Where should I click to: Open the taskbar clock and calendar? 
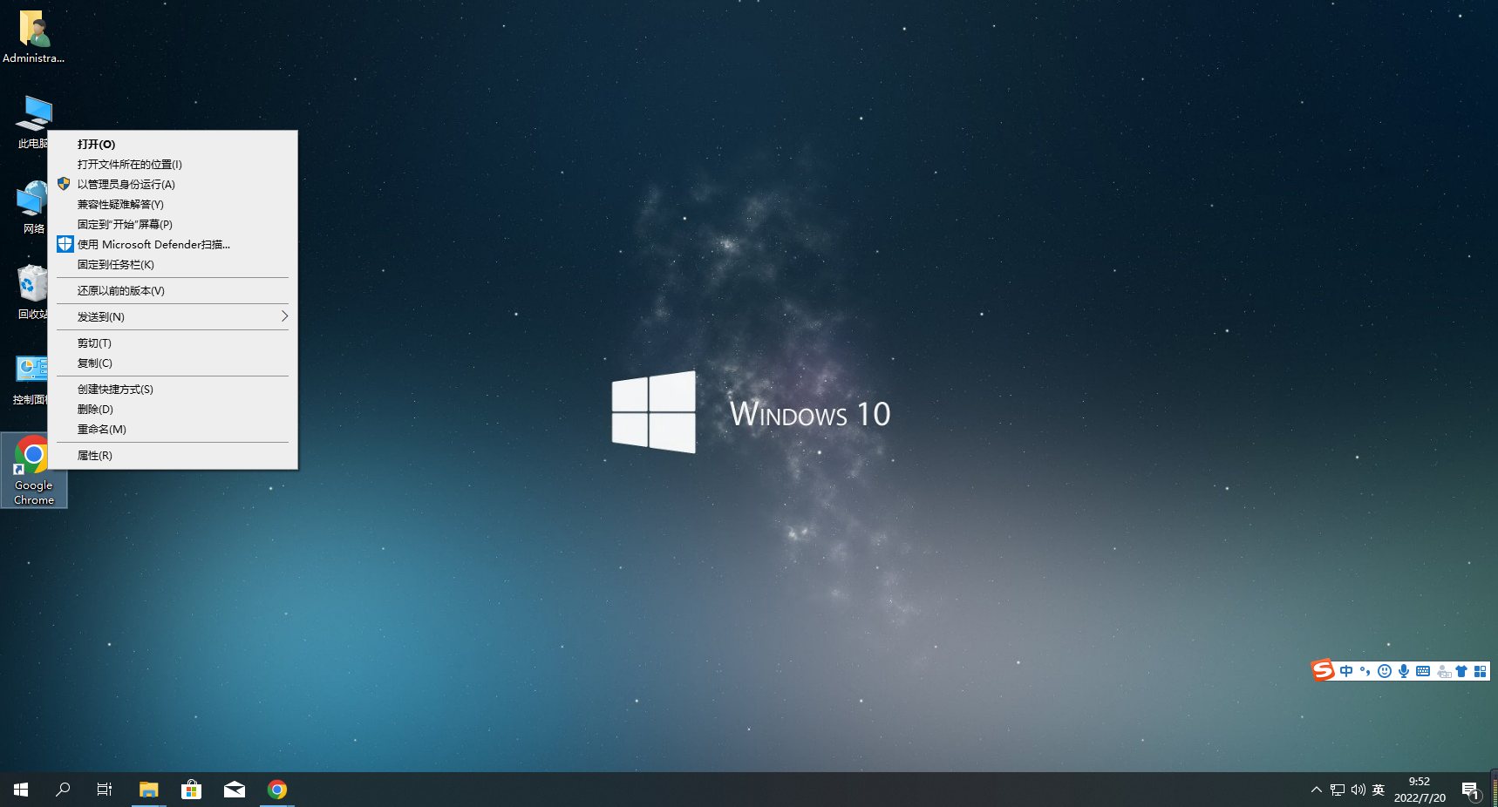coord(1420,790)
